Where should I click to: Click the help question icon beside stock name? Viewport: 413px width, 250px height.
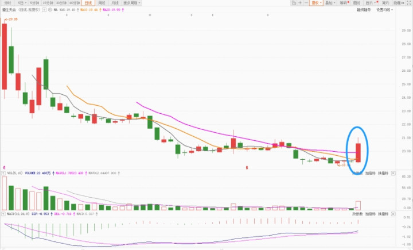44,10
